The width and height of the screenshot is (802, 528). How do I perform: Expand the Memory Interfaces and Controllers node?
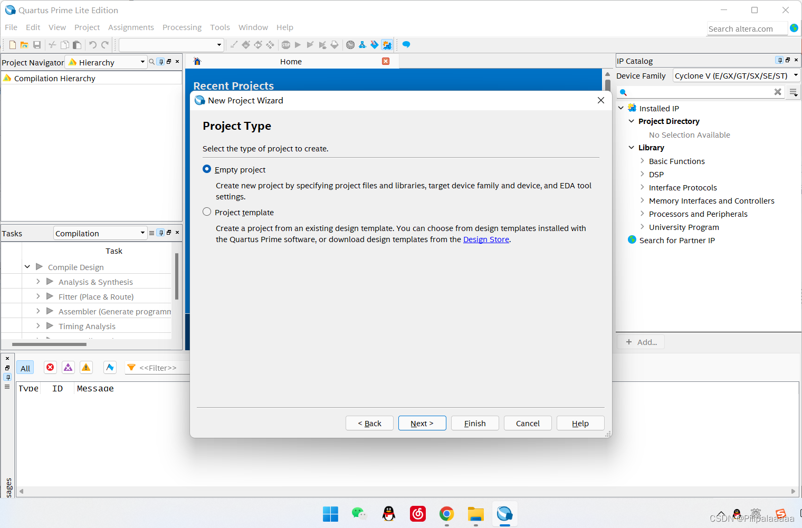point(642,200)
